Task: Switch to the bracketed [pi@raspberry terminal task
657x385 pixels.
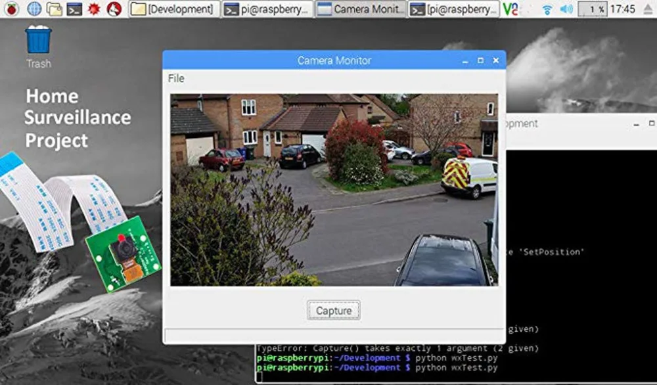Action: [x=454, y=9]
